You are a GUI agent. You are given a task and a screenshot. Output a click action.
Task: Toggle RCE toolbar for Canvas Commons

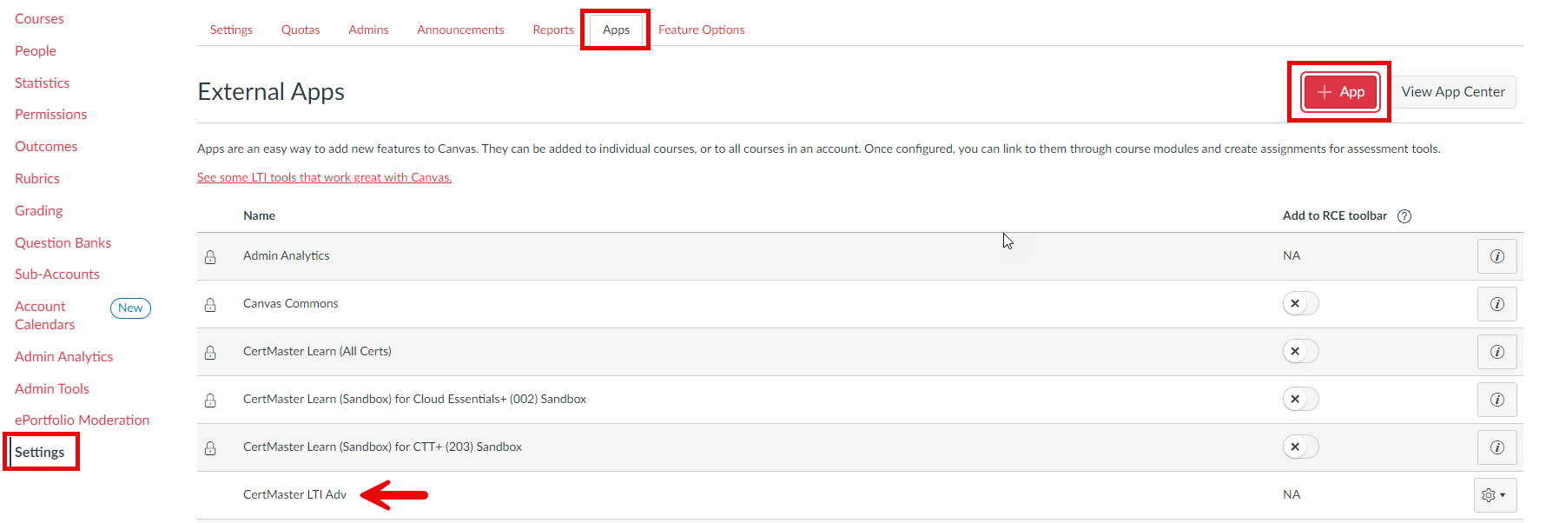[1300, 303]
